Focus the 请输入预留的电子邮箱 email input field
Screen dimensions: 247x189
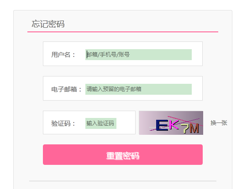click(138, 89)
